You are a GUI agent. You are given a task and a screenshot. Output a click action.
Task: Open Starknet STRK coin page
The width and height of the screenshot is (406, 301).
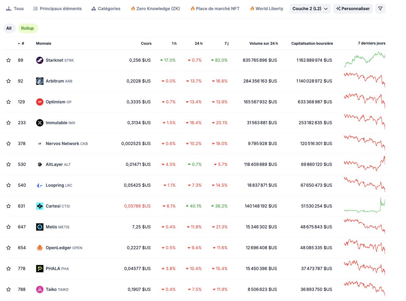tap(60, 60)
